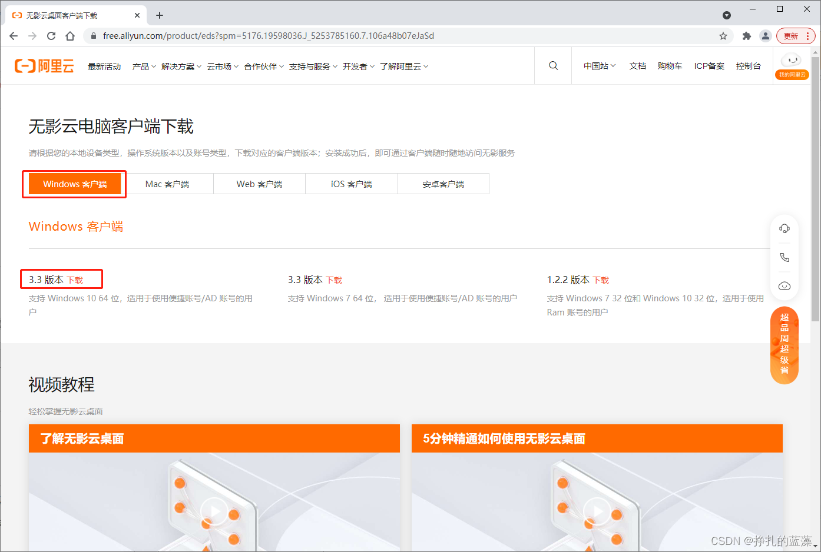Switch to the iOS 客户端 tab
This screenshot has height=552, width=821.
pos(351,184)
